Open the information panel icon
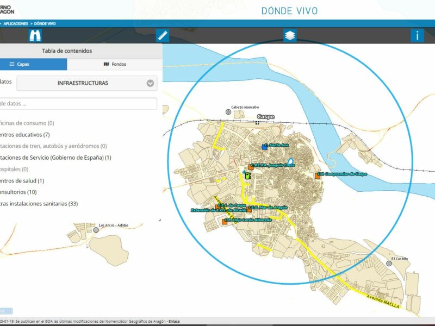 417,36
